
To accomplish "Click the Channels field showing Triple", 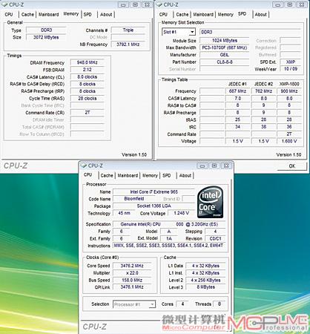I will pyautogui.click(x=128, y=30).
